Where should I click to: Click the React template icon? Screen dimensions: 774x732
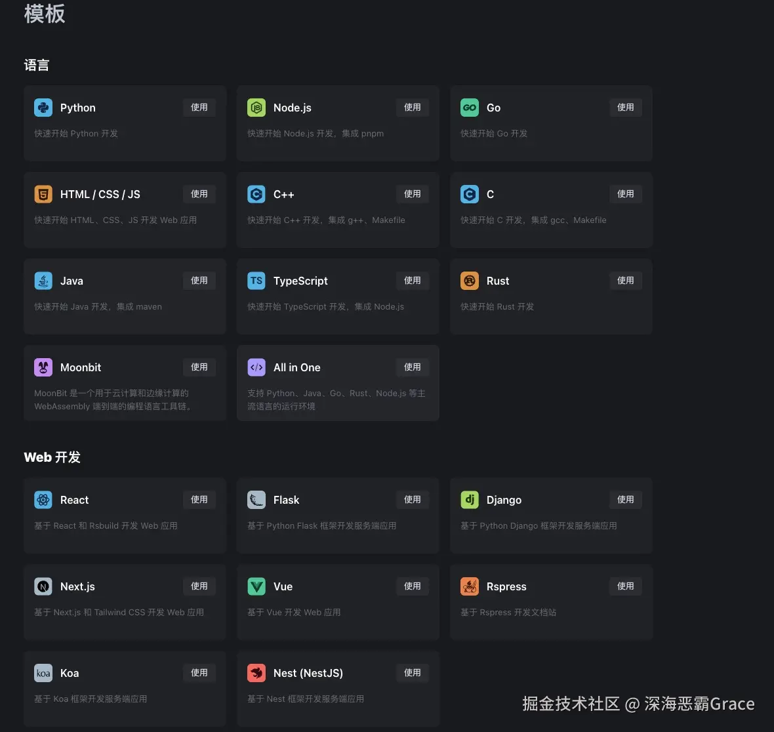coord(43,500)
